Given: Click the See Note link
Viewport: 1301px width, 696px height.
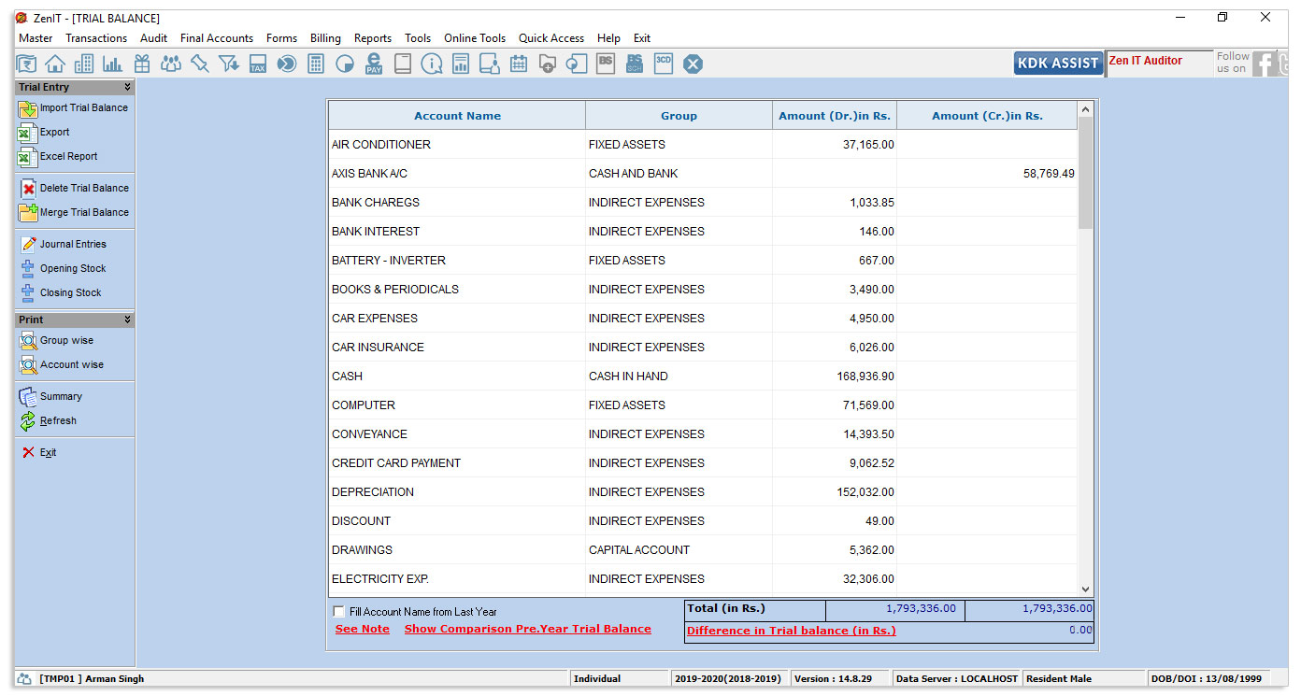Looking at the screenshot, I should tap(362, 630).
